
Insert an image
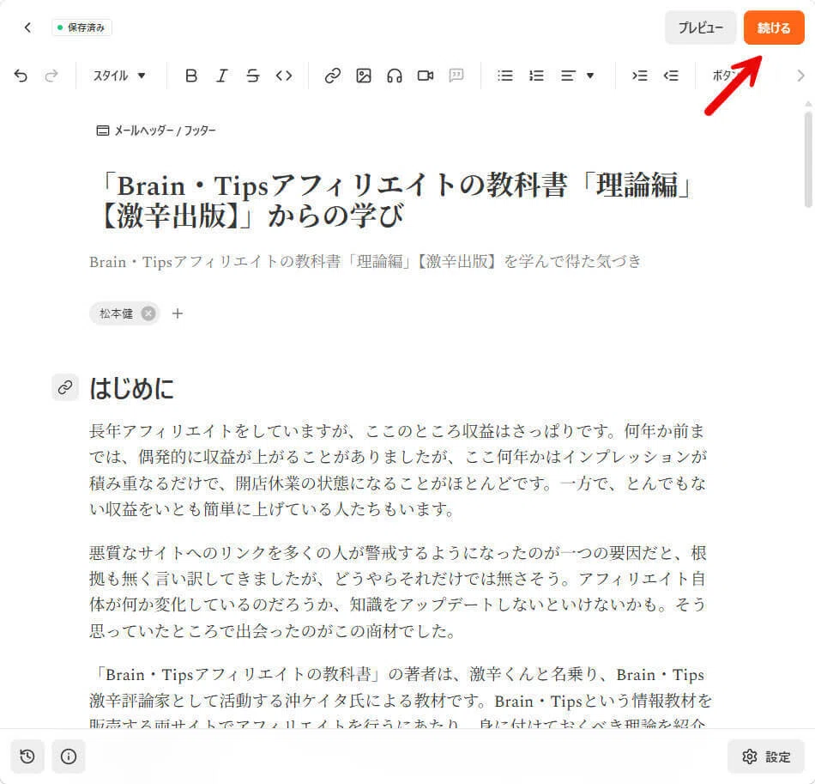click(364, 76)
